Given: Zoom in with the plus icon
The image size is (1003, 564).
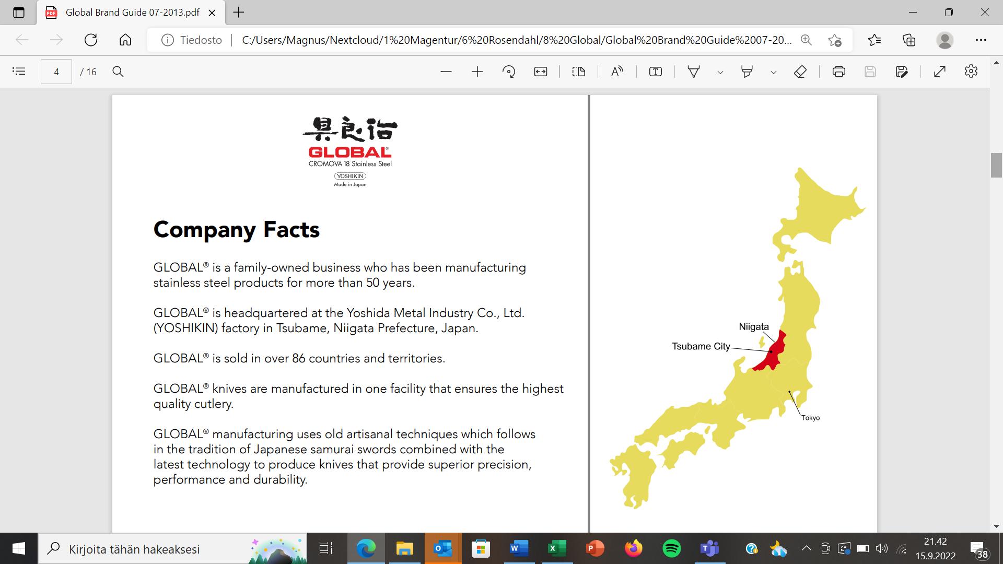Looking at the screenshot, I should pos(477,72).
